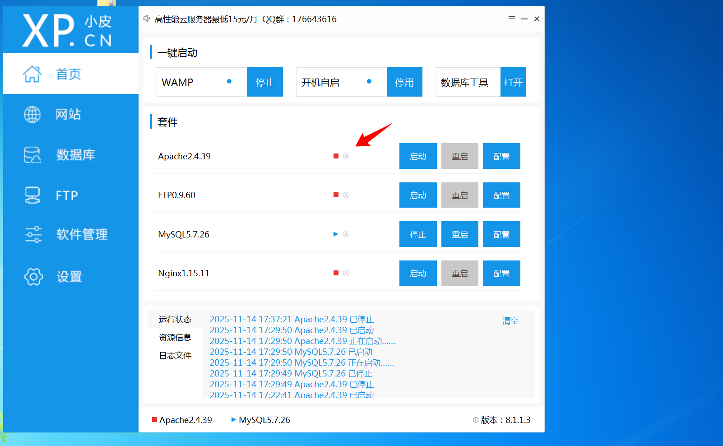
Task: Start FTP0.9.60 with 启动
Action: point(418,195)
